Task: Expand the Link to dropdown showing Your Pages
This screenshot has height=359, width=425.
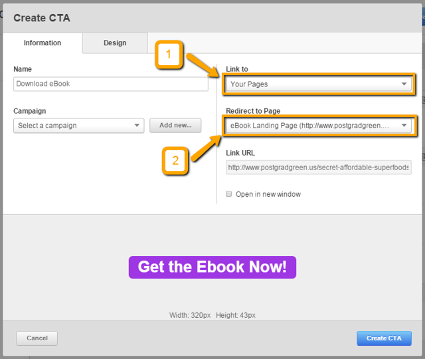Action: (x=318, y=84)
